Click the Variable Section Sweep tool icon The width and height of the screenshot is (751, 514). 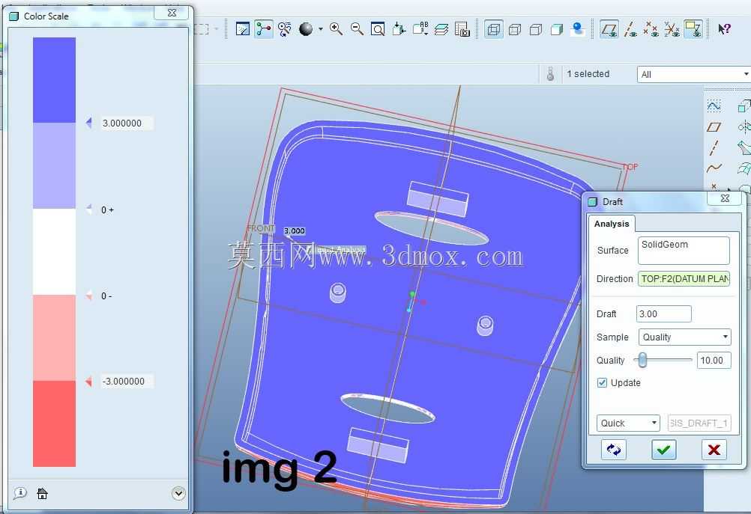click(744, 147)
